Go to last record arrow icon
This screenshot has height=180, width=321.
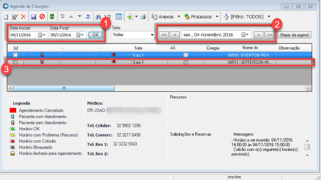[x=88, y=16]
